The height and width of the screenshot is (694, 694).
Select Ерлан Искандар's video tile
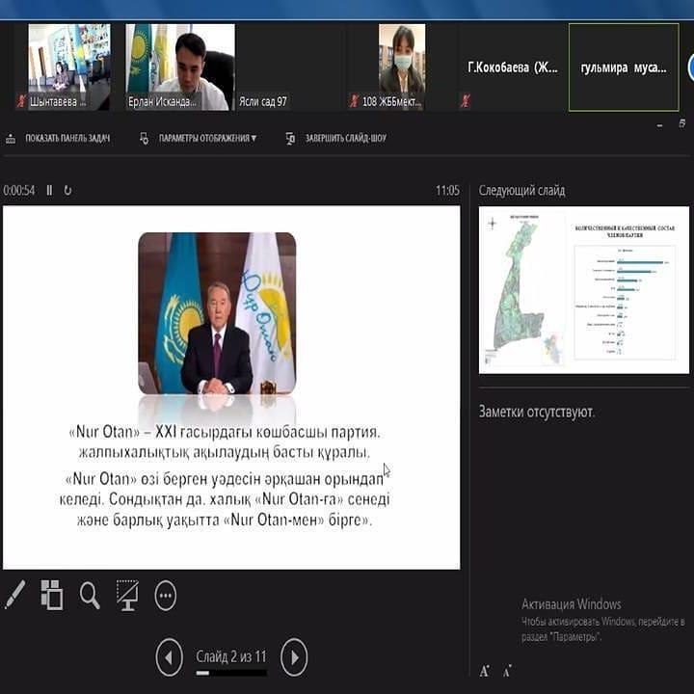pyautogui.click(x=179, y=67)
